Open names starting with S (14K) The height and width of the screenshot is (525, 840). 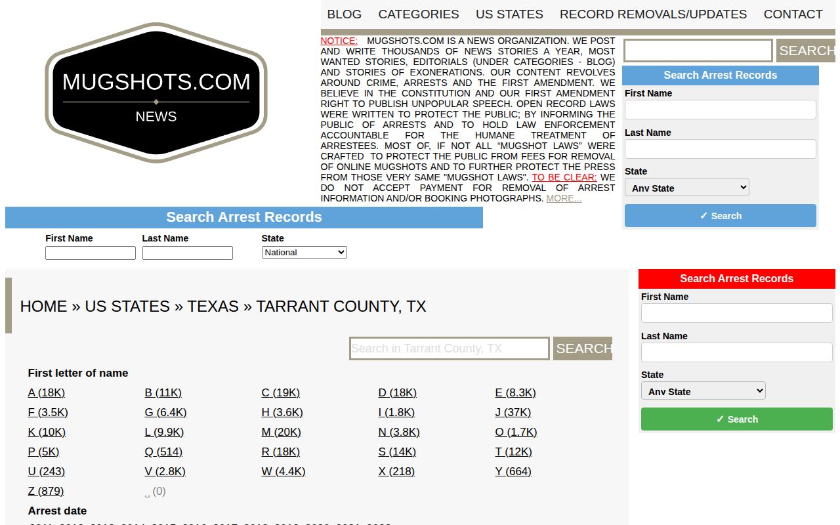pyautogui.click(x=398, y=451)
